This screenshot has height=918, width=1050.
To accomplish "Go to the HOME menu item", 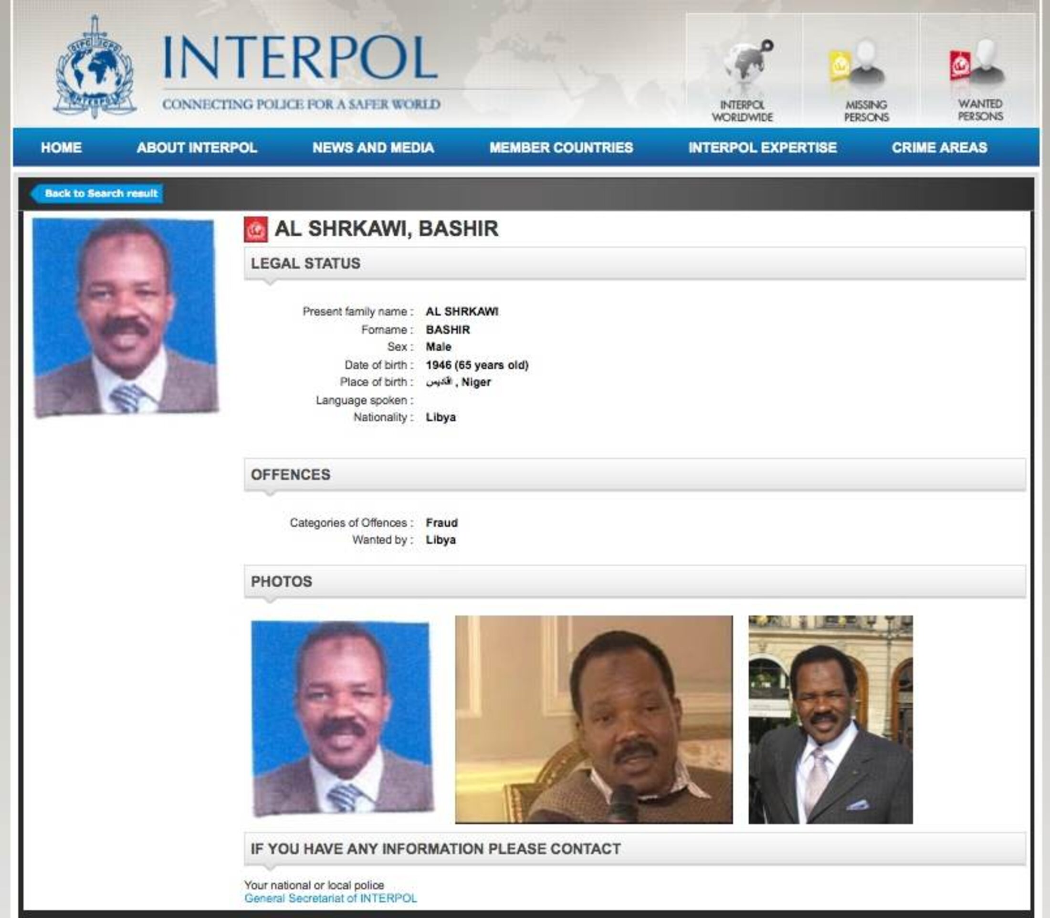I will pyautogui.click(x=61, y=147).
